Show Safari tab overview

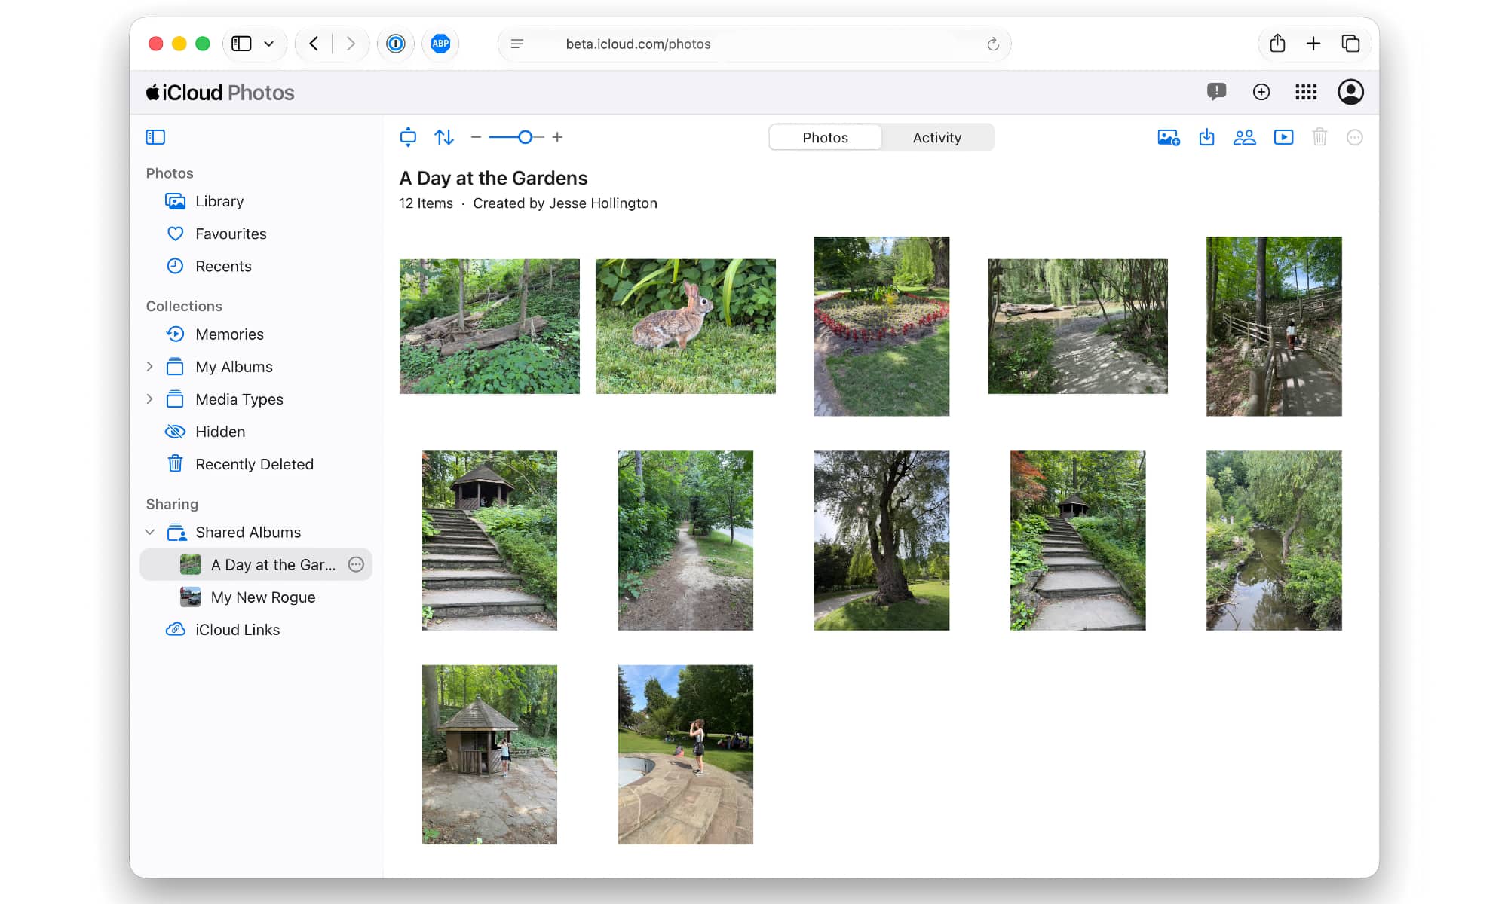(x=1350, y=44)
